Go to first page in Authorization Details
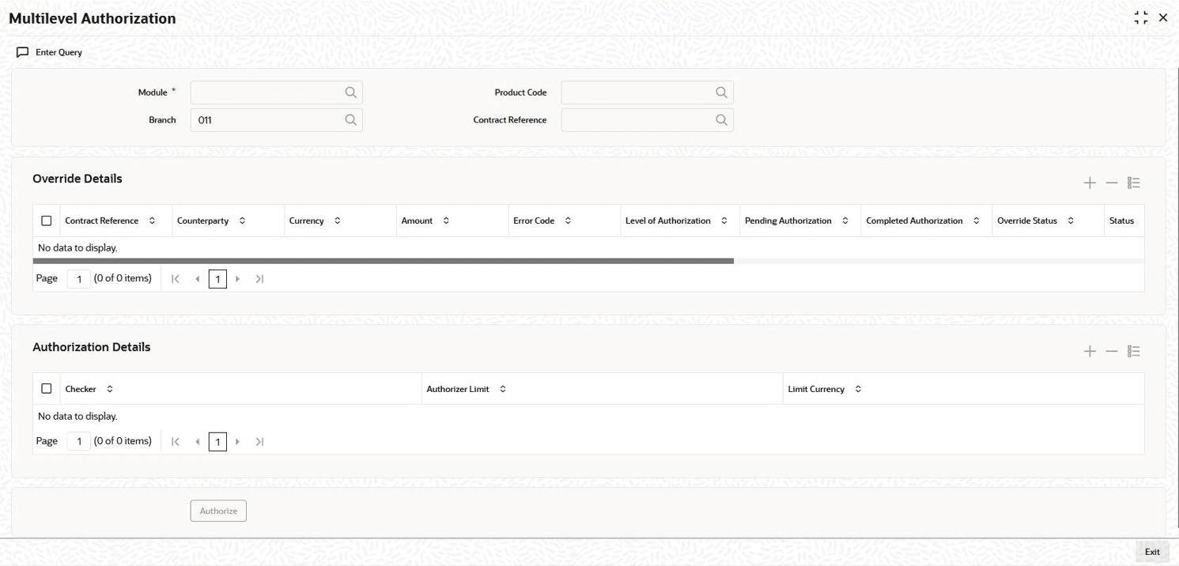 click(176, 442)
